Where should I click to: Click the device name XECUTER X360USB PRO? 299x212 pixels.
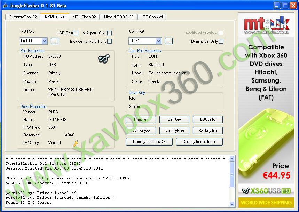[70, 89]
